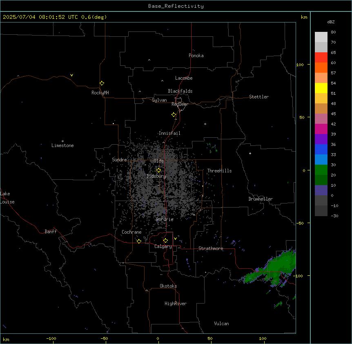Viewport: 352px width, 344px height.
Task: Select the bright green 20–30 dBZ swatch
Action: coord(321,170)
